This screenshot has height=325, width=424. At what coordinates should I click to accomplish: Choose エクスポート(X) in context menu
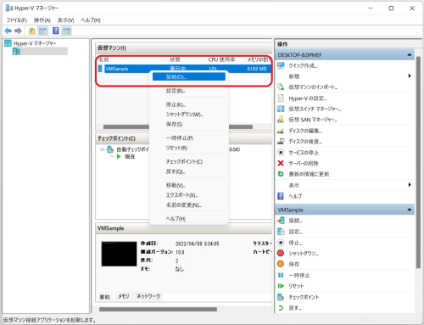(x=189, y=195)
